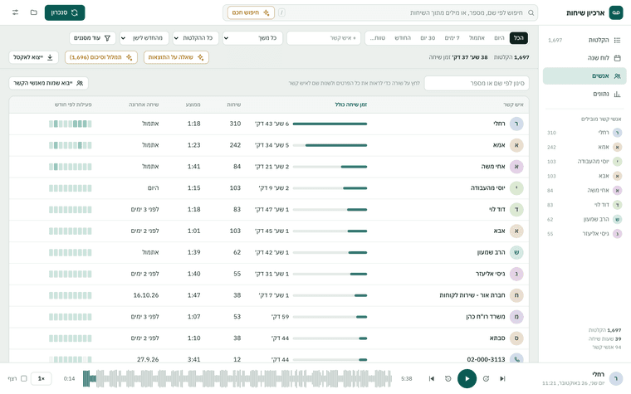
Task: Change the 1× playback speed
Action: (41, 379)
